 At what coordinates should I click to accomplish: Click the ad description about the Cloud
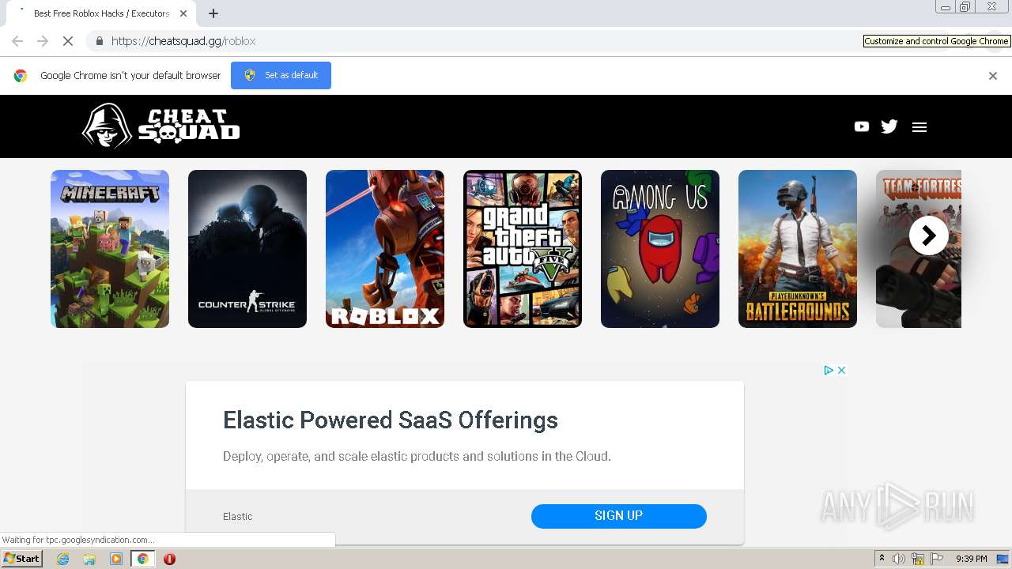[x=417, y=456]
